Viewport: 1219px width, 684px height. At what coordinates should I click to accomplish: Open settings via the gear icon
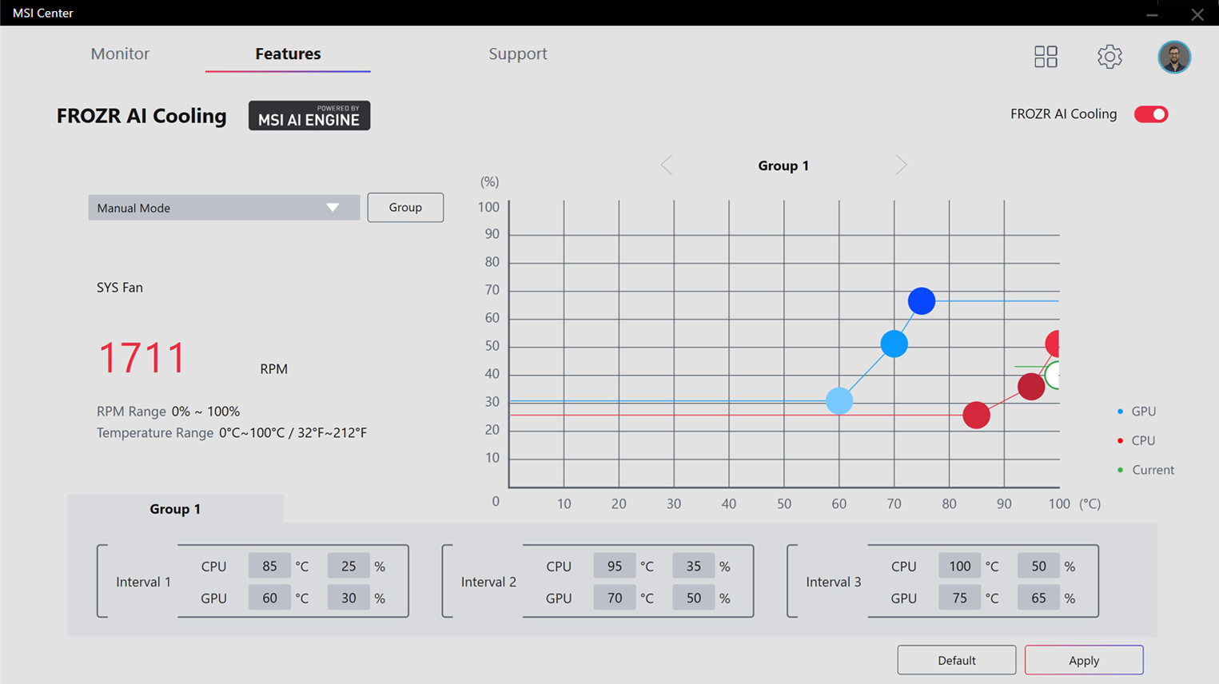[1109, 57]
